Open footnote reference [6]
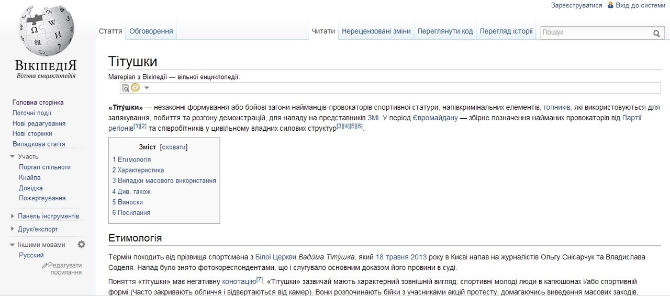Viewport: 670px width, 296px height. [360, 126]
